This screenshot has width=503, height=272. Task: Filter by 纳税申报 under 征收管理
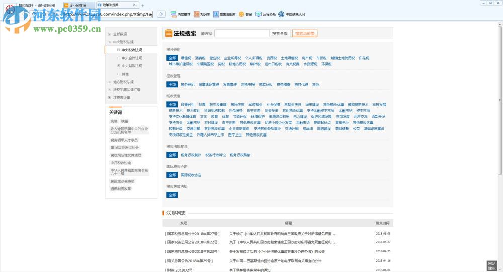(247, 85)
